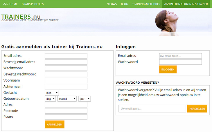Click the TRAINERS.nu logo
Viewport: 212px width, 132px height.
(x=21, y=17)
